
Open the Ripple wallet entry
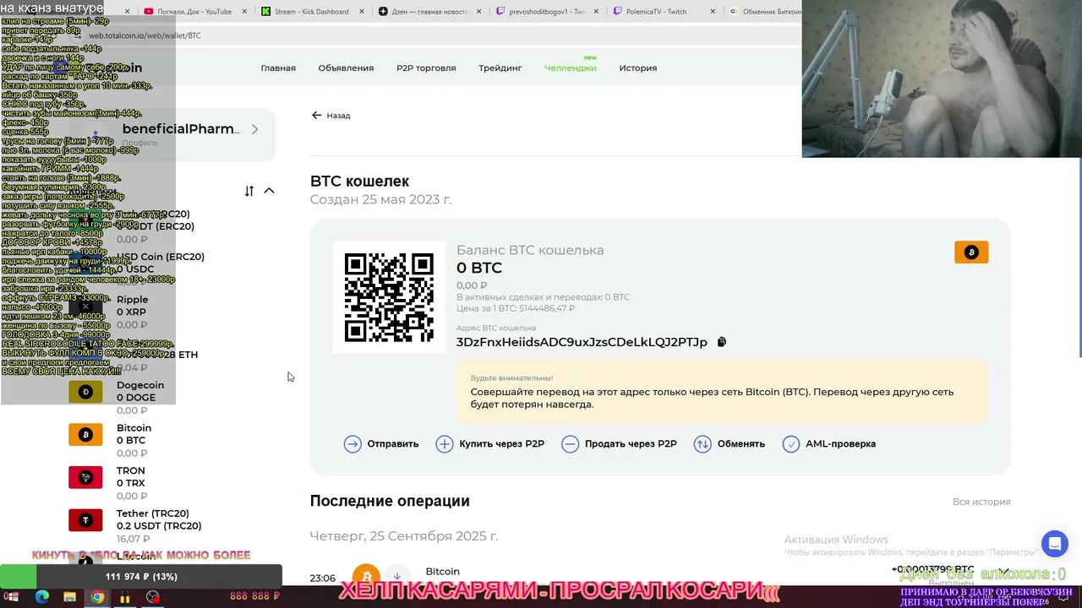[132, 312]
